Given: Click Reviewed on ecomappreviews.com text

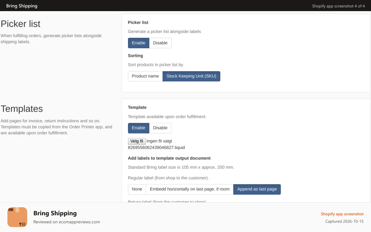Looking at the screenshot, I should 66,222.
